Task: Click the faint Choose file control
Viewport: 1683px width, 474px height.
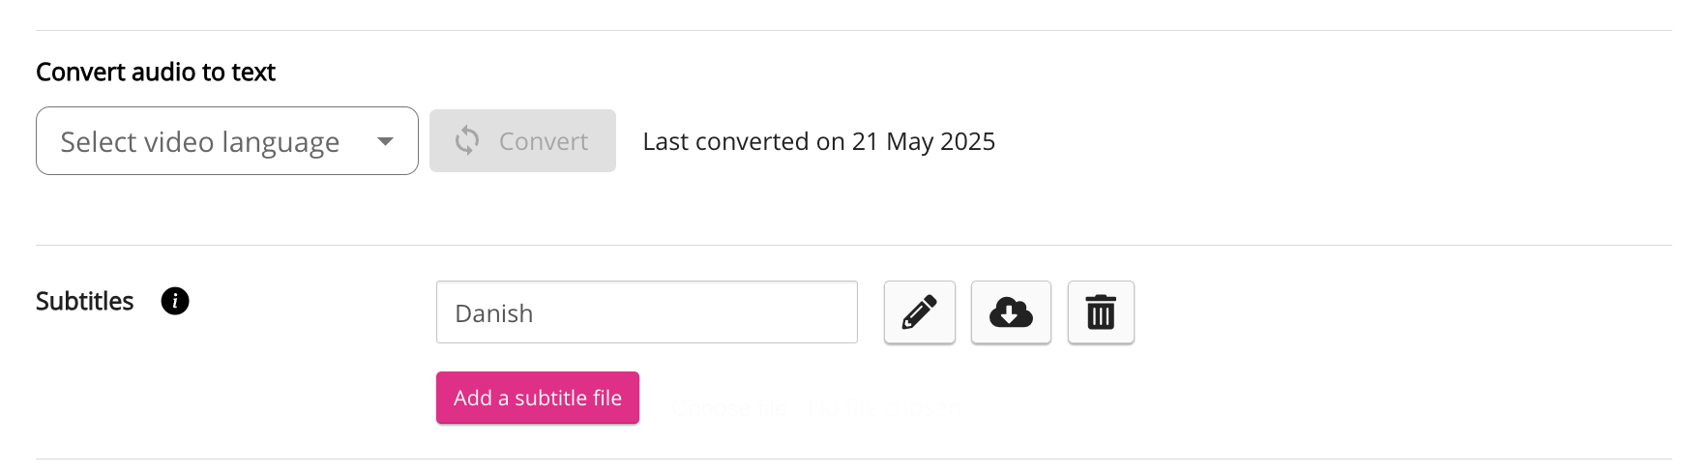Action: coord(730,409)
